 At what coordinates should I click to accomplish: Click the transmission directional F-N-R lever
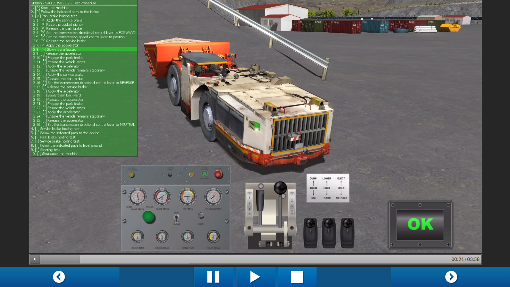[x=260, y=204]
